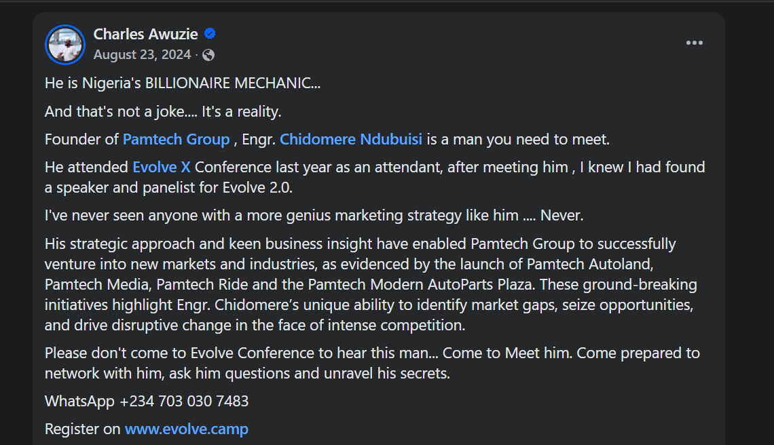Image resolution: width=774 pixels, height=445 pixels.
Task: Click the 'Register on' text
Action: (x=83, y=429)
